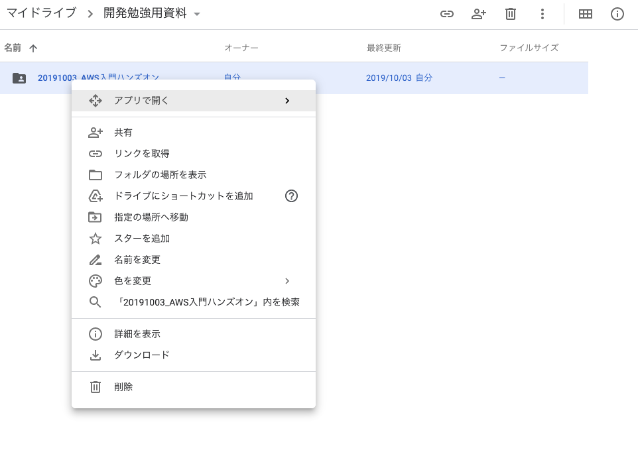Click help icon beside shortcut option

click(x=291, y=196)
